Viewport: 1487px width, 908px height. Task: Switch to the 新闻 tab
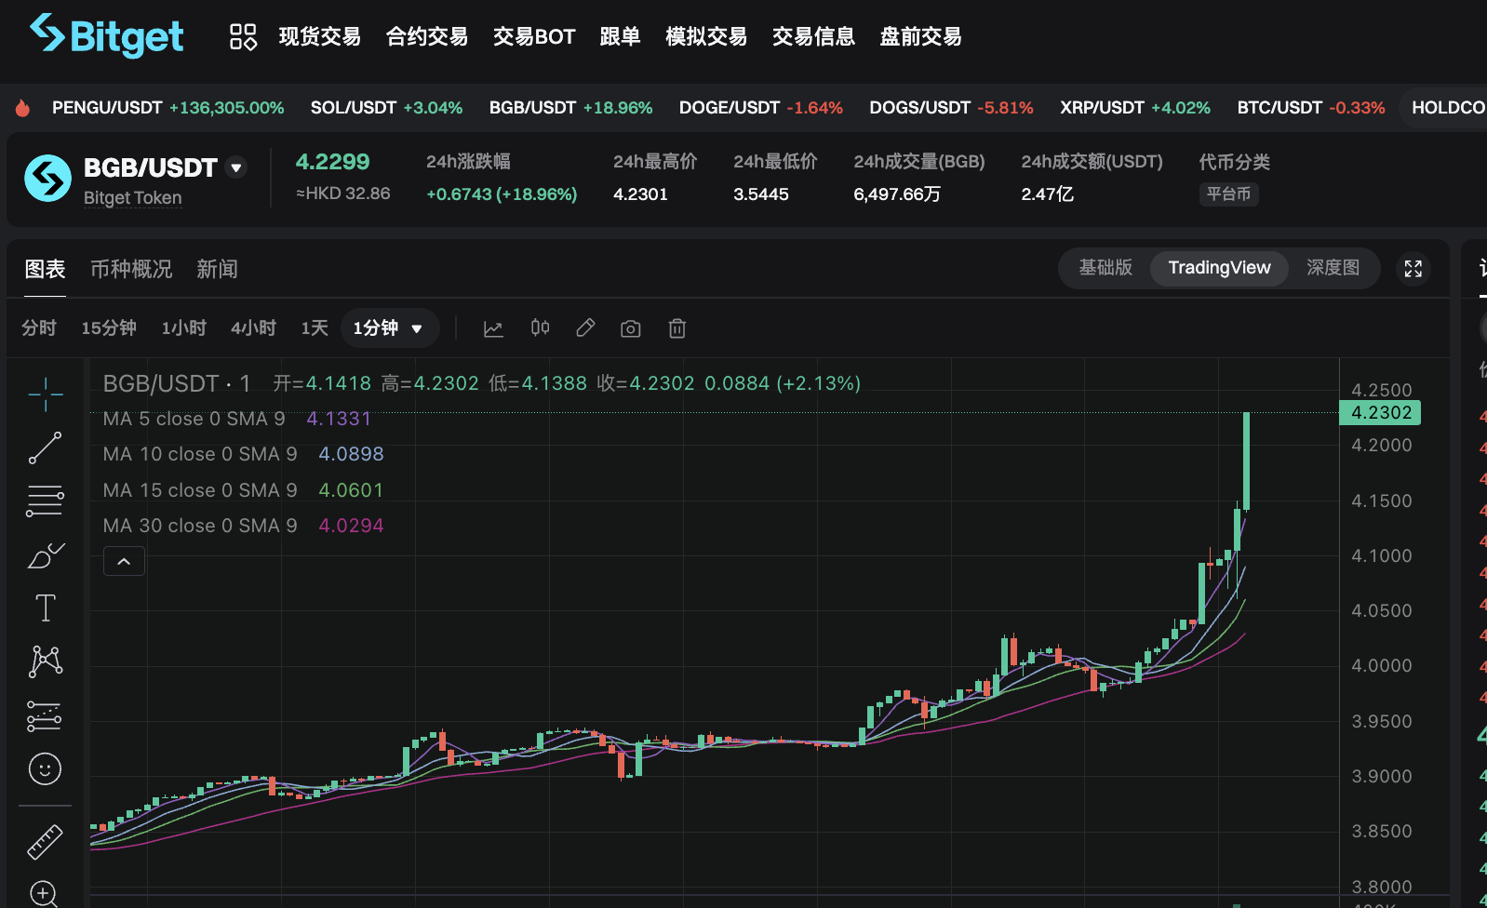[217, 269]
